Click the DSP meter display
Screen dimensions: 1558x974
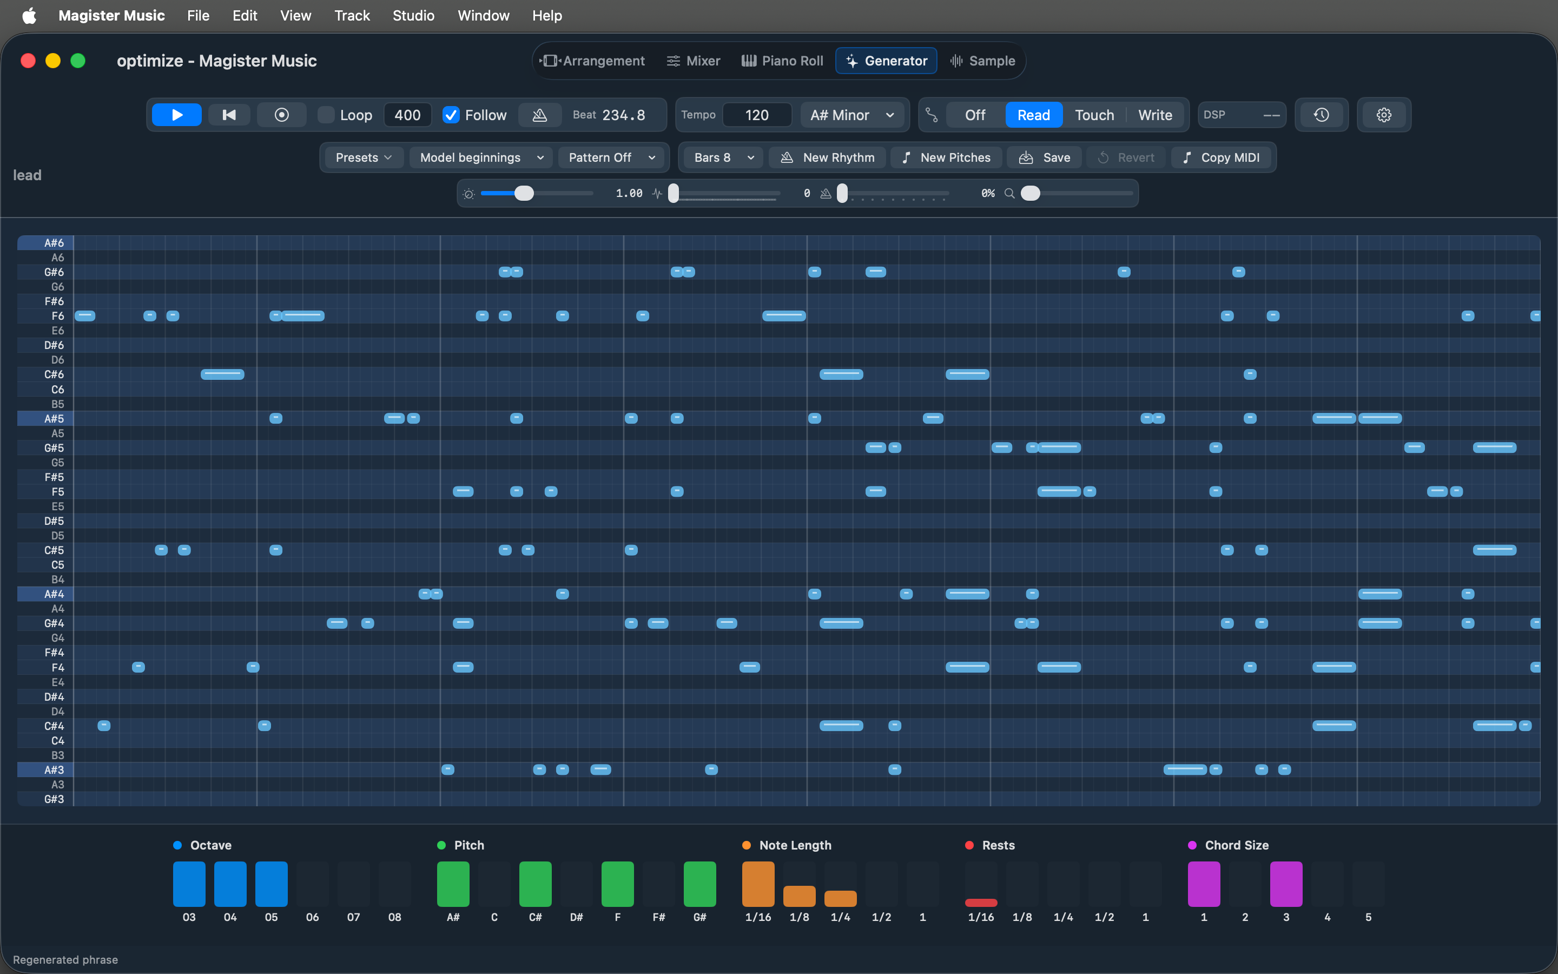[x=1242, y=115]
